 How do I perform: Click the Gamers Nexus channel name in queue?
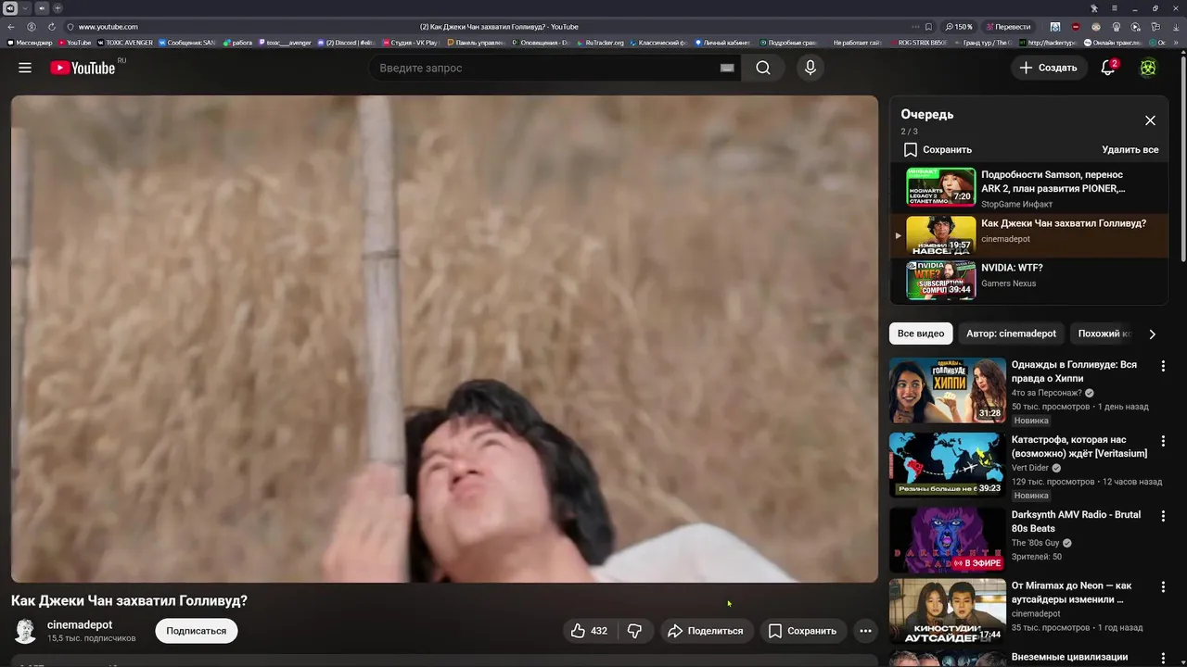click(x=1009, y=283)
